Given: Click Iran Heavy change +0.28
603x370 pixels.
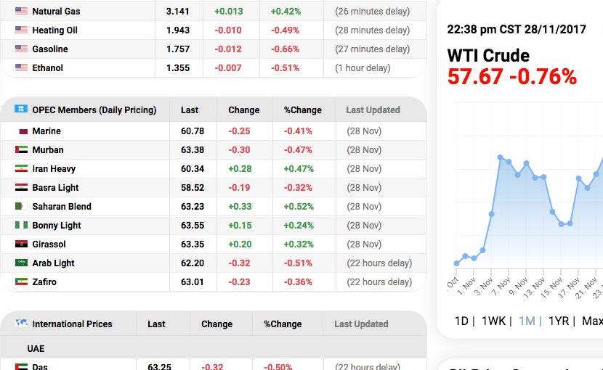Looking at the screenshot, I should 240,168.
